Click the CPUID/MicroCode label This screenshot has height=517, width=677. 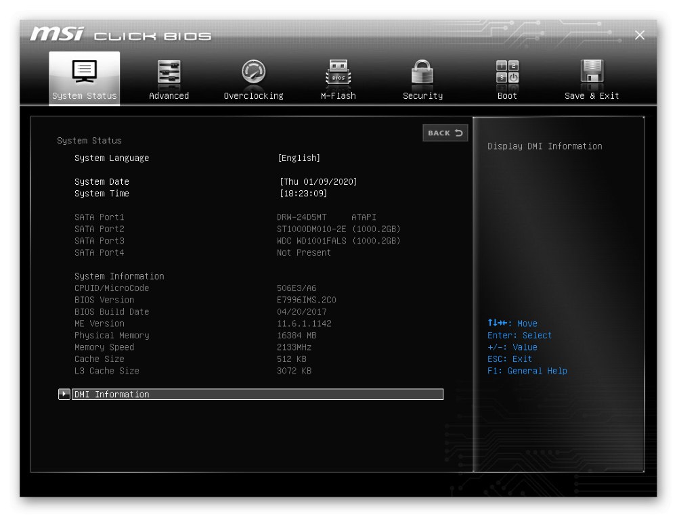pos(112,288)
